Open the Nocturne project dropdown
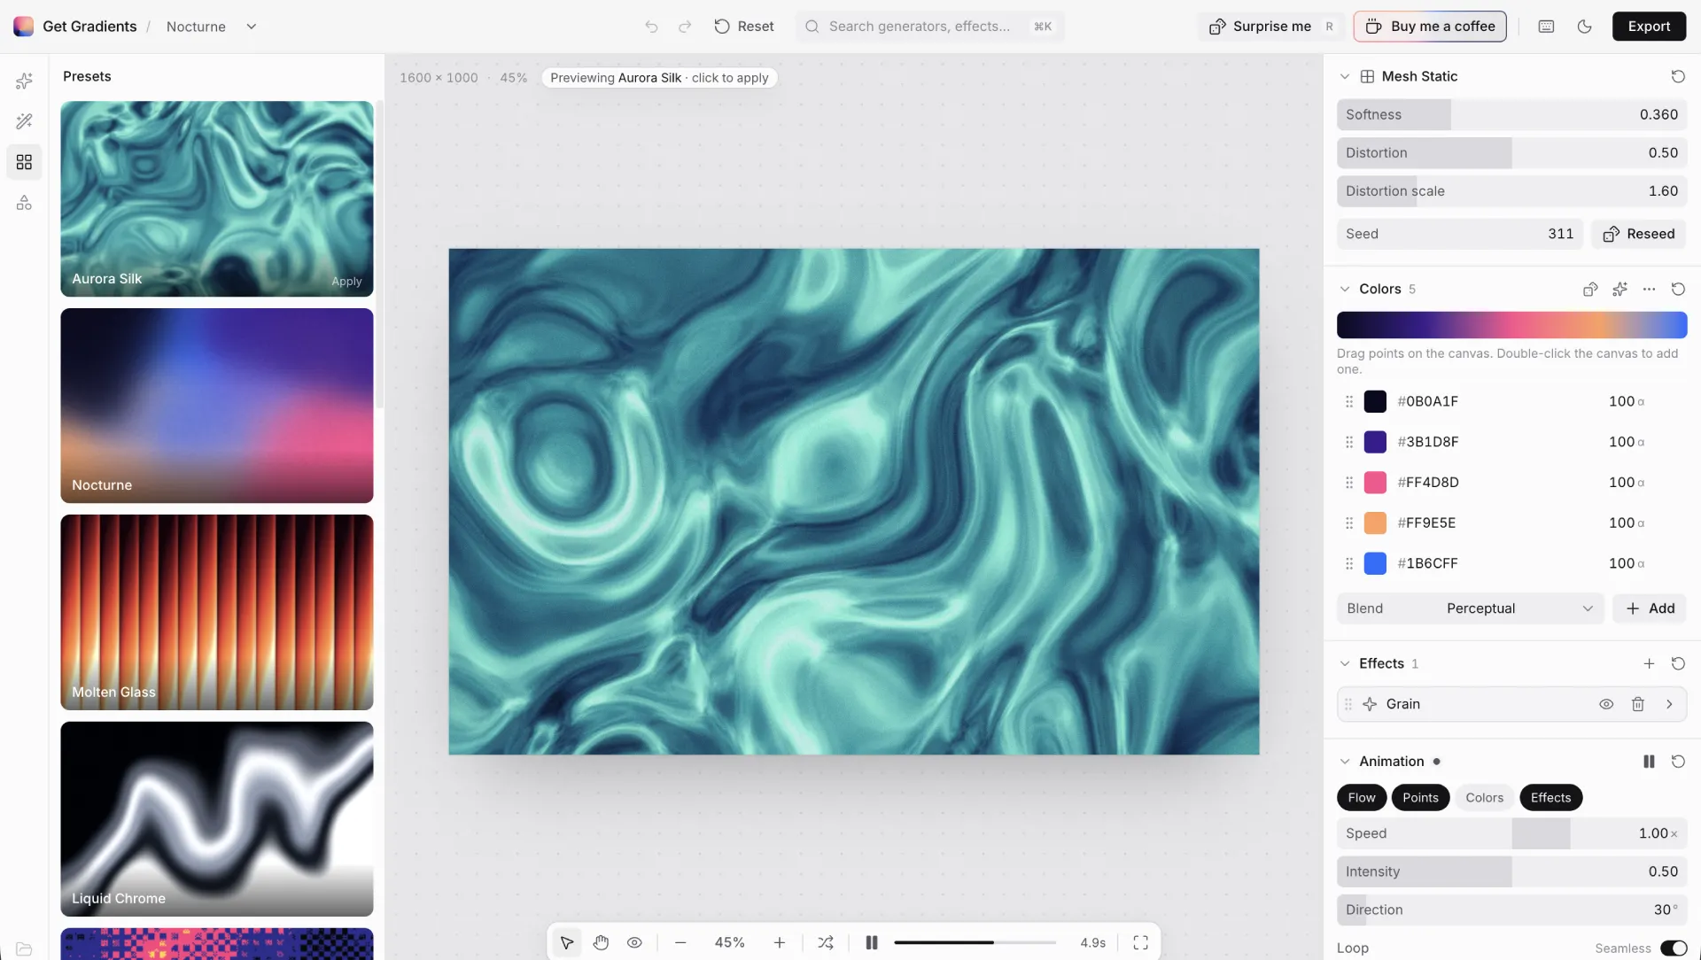Viewport: 1701px width, 960px height. click(212, 27)
